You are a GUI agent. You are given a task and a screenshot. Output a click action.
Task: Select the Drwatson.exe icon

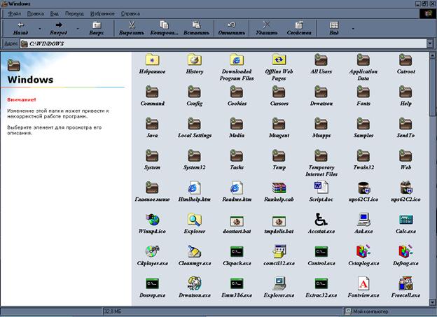pyautogui.click(x=195, y=283)
